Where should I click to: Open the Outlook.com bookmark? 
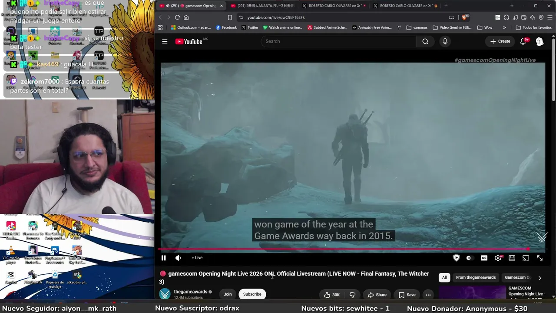191,27
